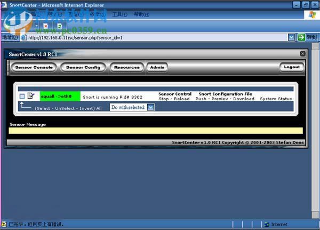Image resolution: width=320 pixels, height=230 pixels.
Task: Open the Sensor Console tab
Action: [x=34, y=67]
